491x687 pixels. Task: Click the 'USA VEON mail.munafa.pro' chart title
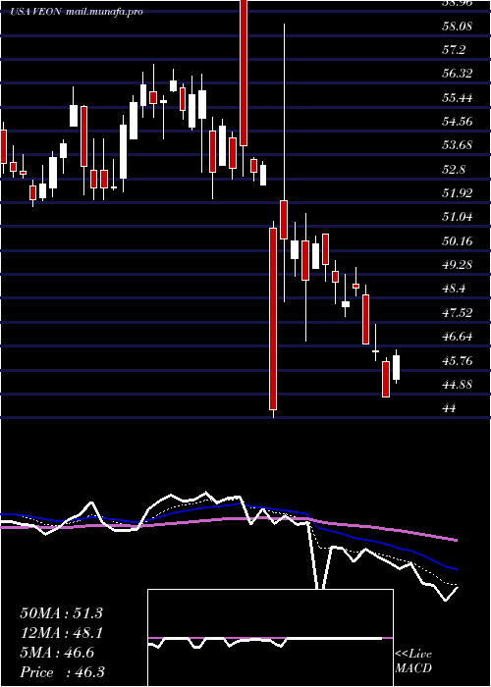[77, 12]
